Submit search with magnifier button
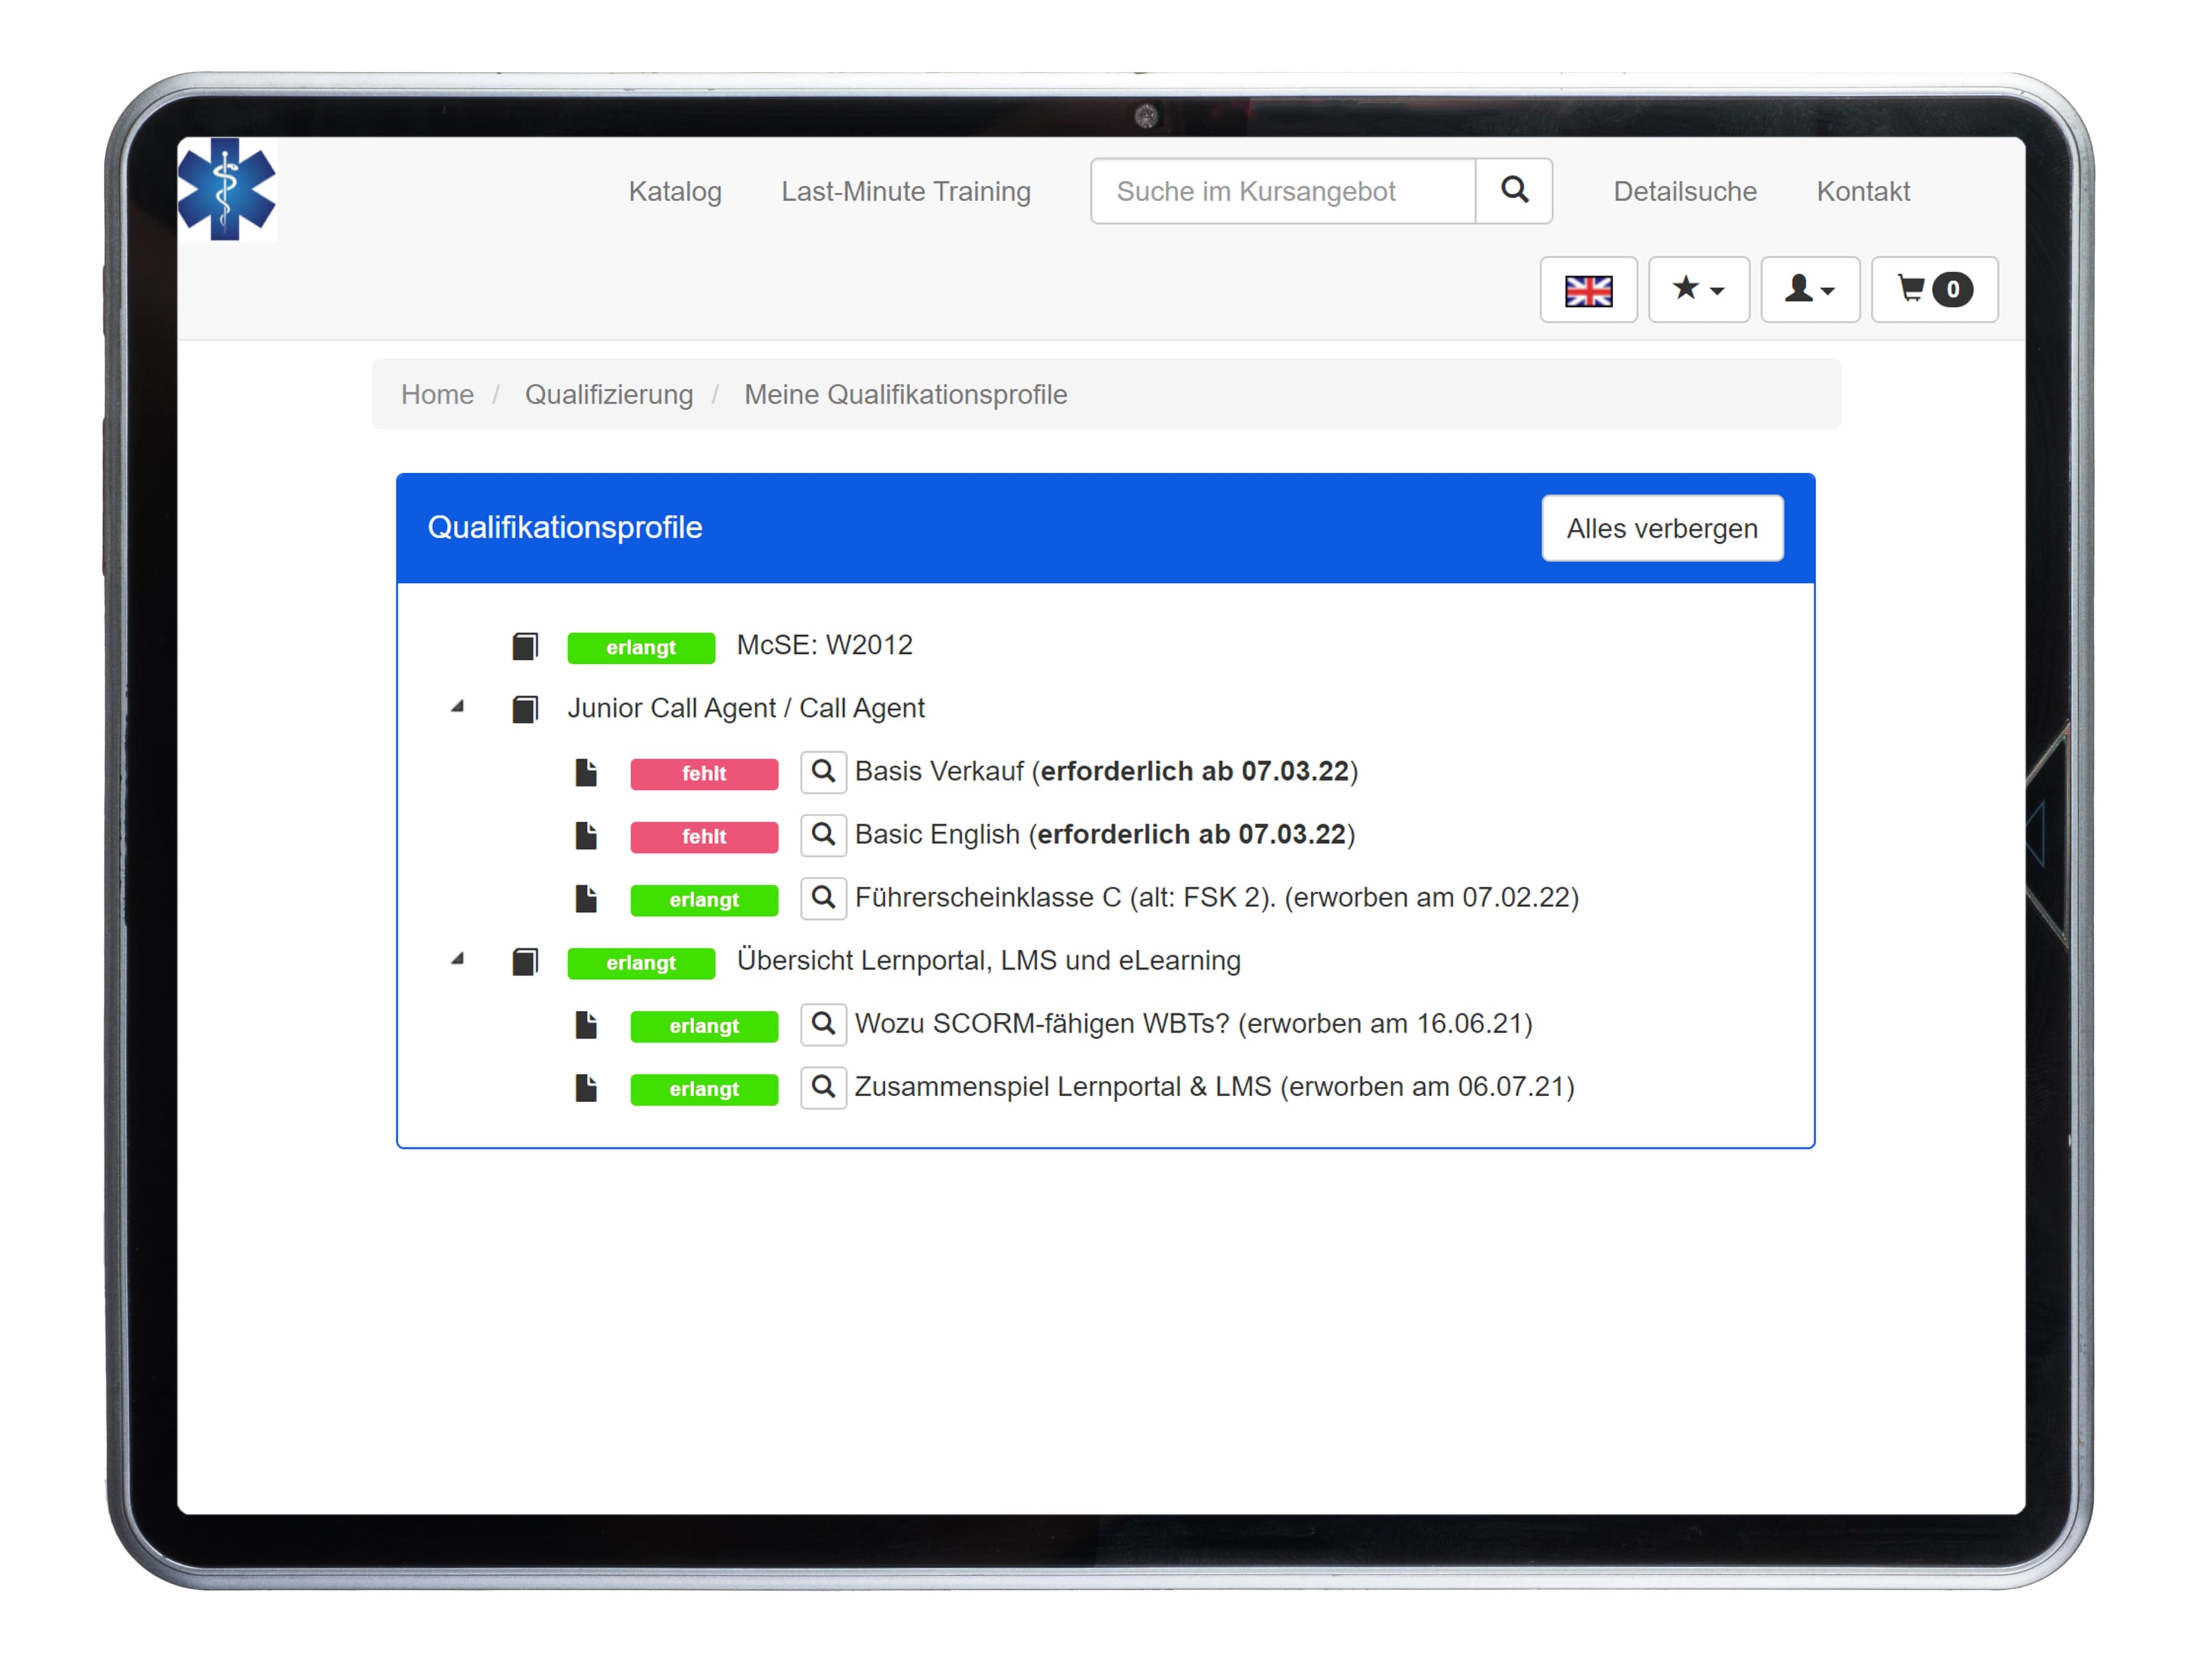The height and width of the screenshot is (1680, 2212). pyautogui.click(x=1514, y=191)
